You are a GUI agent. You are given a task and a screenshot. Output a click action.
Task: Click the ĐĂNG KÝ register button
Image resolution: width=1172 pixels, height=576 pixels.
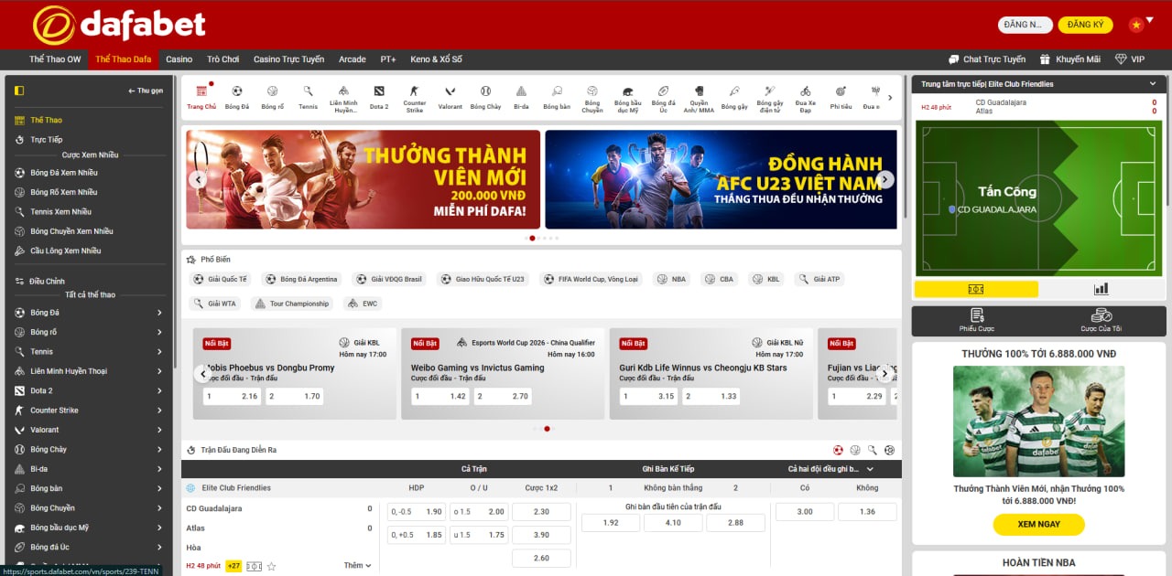1085,25
